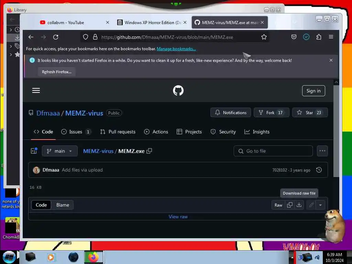This screenshot has height=264, width=352.
Task: Open the Code repository tab
Action: pyautogui.click(x=43, y=132)
